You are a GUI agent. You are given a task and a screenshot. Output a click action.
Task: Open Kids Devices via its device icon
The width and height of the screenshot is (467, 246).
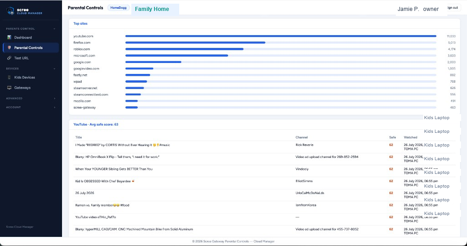pyautogui.click(x=9, y=77)
